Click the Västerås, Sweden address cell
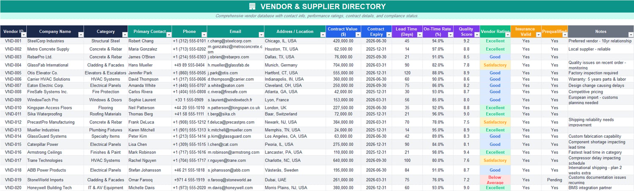 [295, 170]
